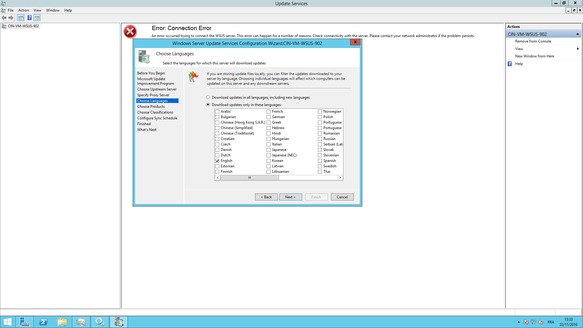Check the Japanese (NEC) language checkbox
Image resolution: width=583 pixels, height=328 pixels.
(269, 155)
